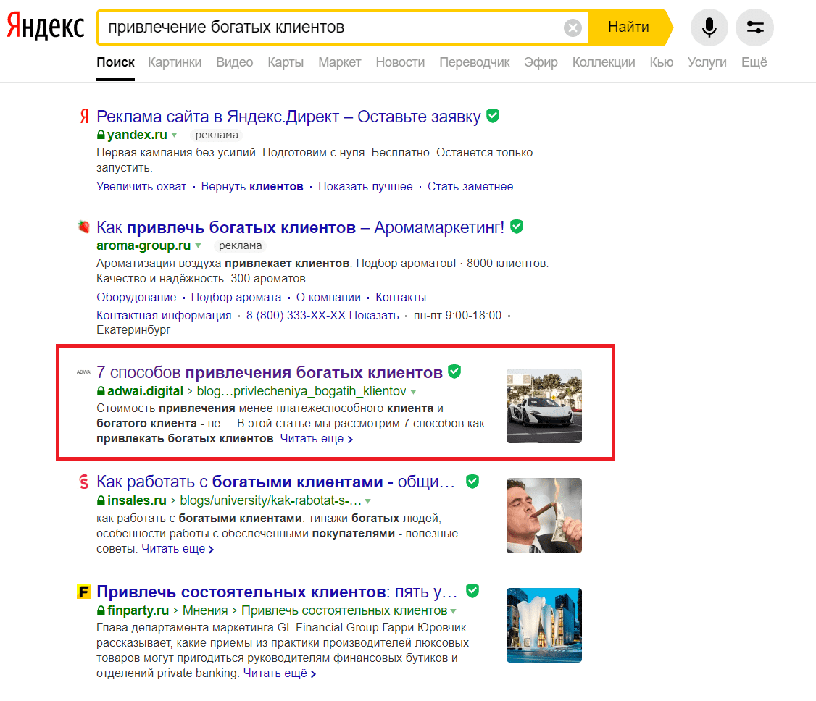Open the Коллекции tab
Screen dimensions: 816x701
click(x=603, y=62)
